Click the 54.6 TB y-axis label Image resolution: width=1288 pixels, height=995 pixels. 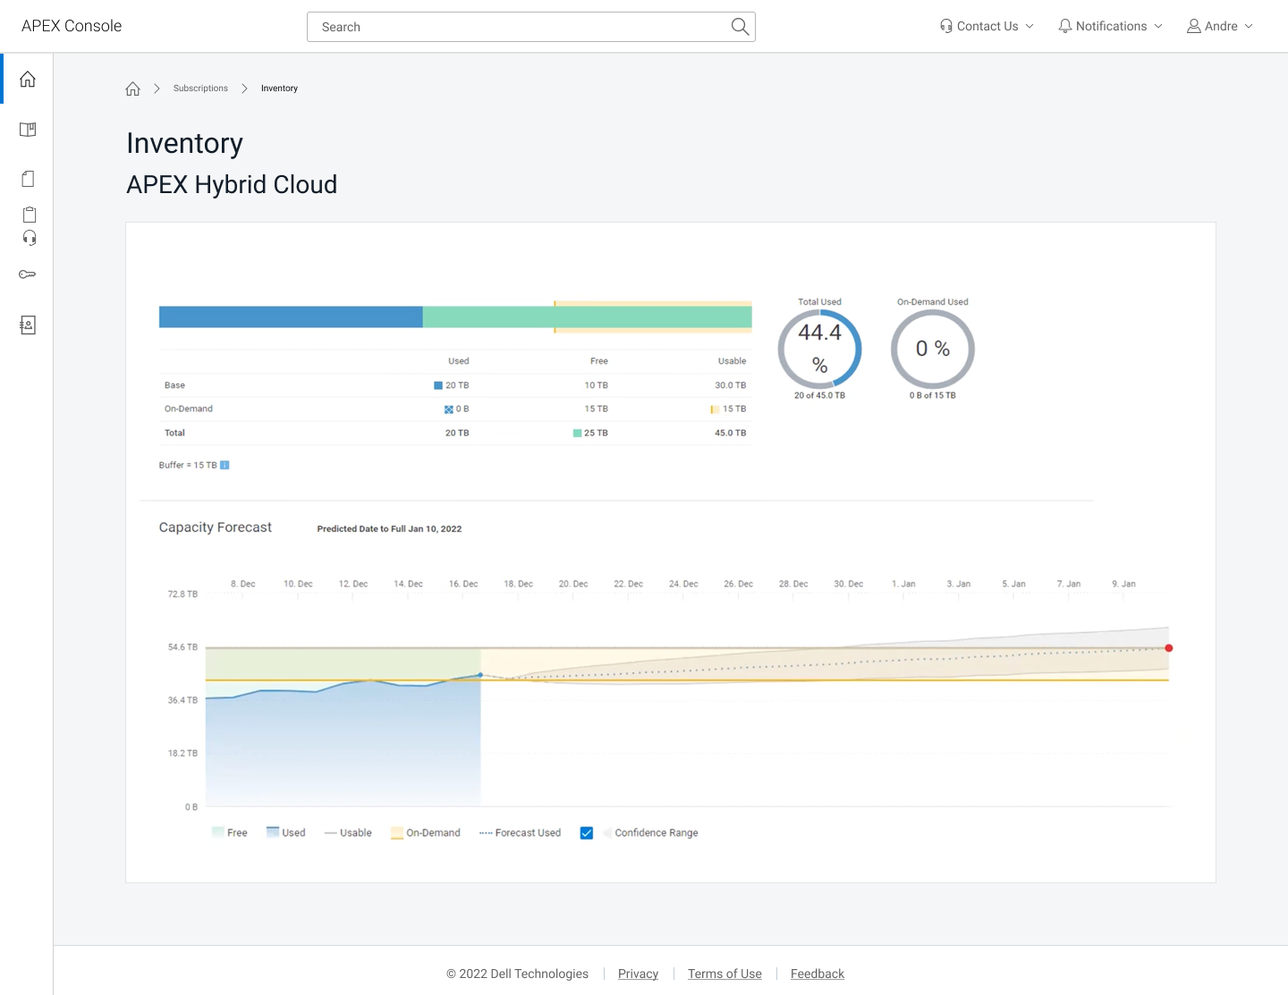[182, 647]
